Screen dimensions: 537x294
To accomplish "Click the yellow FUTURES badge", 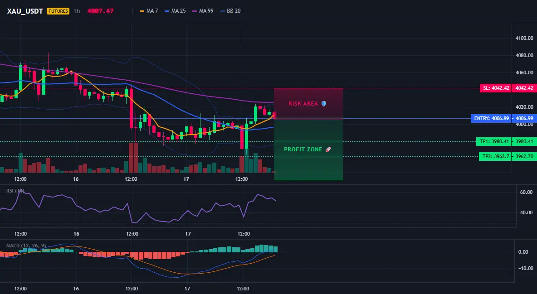I will pos(58,11).
